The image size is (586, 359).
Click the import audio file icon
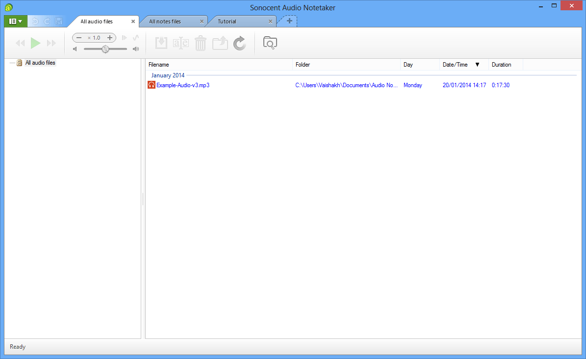pyautogui.click(x=161, y=43)
